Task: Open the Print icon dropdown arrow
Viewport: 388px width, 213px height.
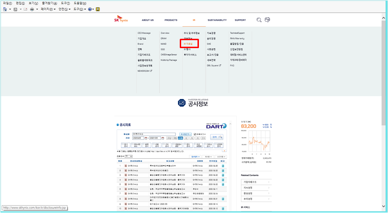Action: coord(37,9)
